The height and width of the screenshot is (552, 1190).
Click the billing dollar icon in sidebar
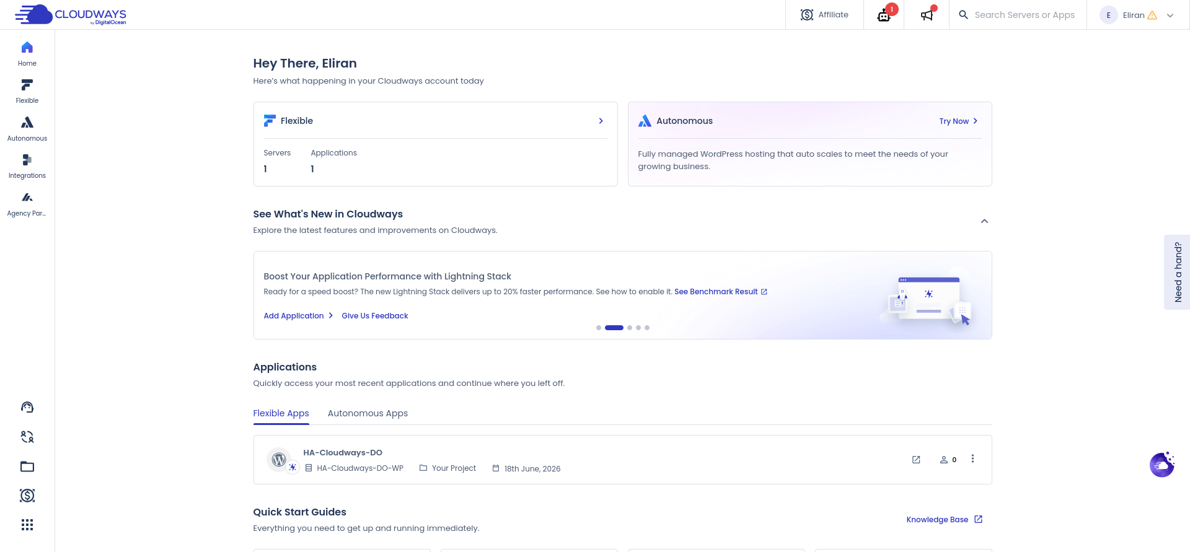pyautogui.click(x=27, y=496)
